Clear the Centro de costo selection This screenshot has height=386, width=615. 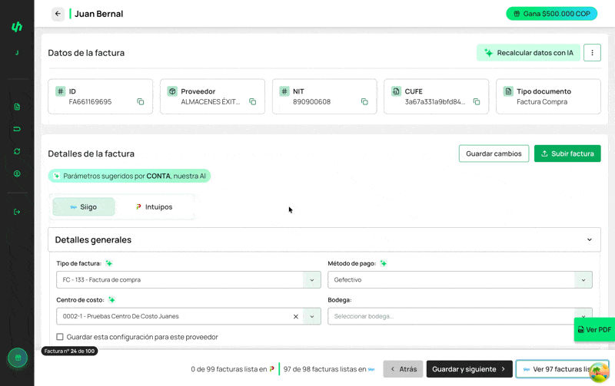(296, 316)
